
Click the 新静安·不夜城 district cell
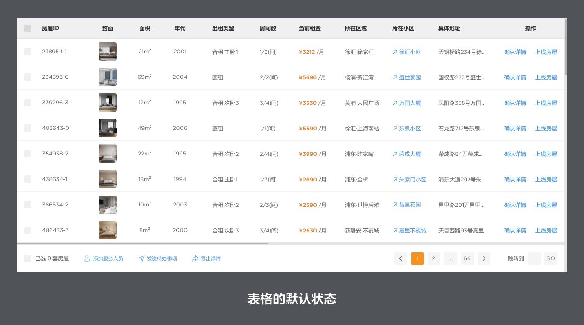(x=362, y=231)
